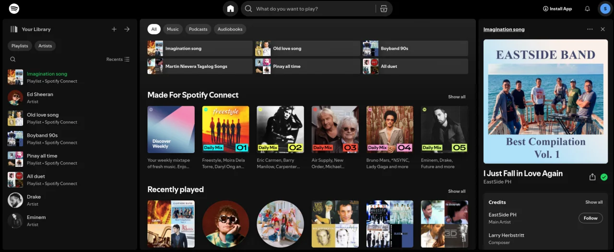Show all credits in right panel
614x252 pixels.
594,202
